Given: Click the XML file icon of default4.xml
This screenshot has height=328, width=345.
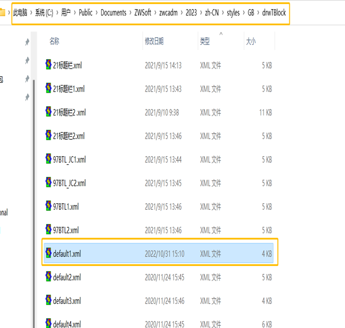Looking at the screenshot, I should (x=48, y=323).
